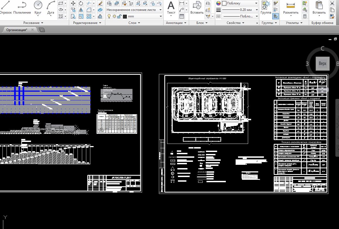Open the array tool dropdown arrow
The width and height of the screenshot is (339, 229).
(94, 16)
